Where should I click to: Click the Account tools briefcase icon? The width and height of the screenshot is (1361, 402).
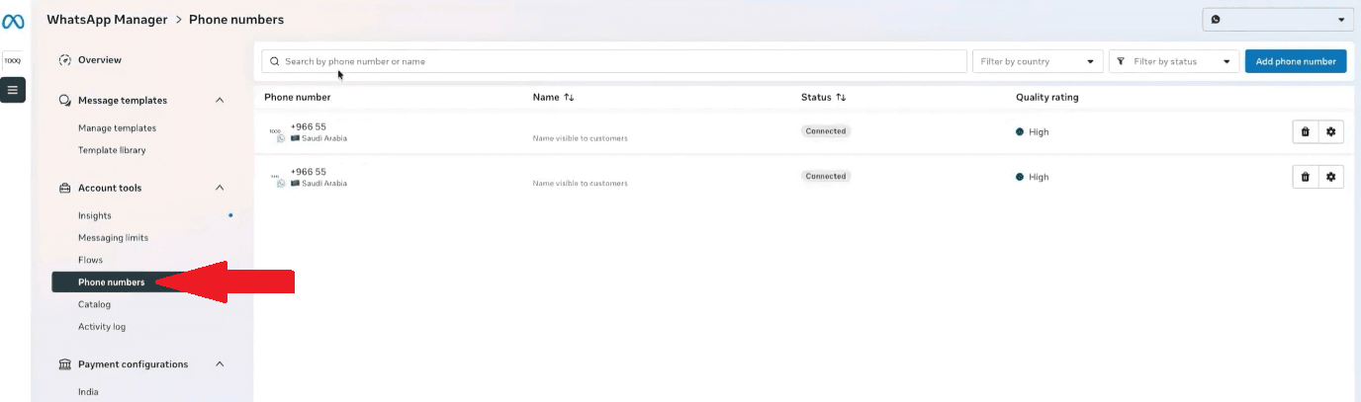pyautogui.click(x=65, y=189)
